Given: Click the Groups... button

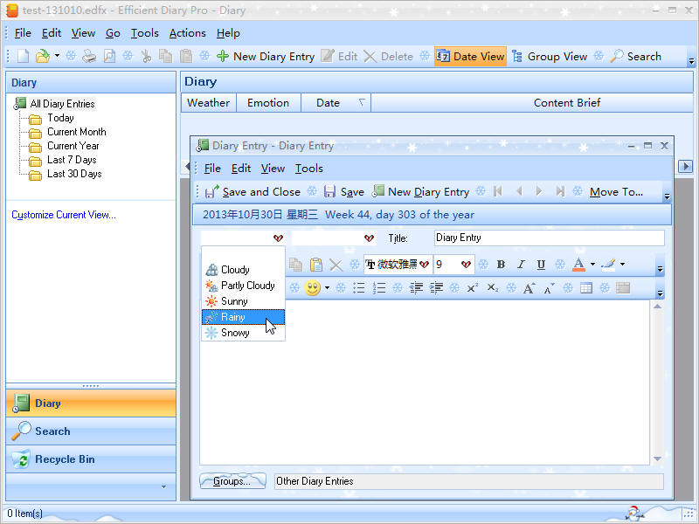Looking at the screenshot, I should click(232, 481).
